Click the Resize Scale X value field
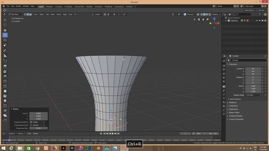Image resolution: width=269 pixels, height=151 pixels. [38, 113]
